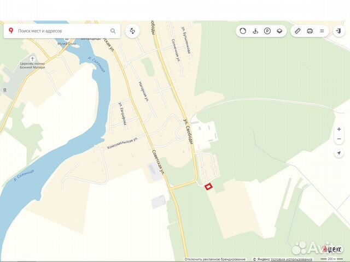Toggle the traffic layer icon

pos(243,31)
